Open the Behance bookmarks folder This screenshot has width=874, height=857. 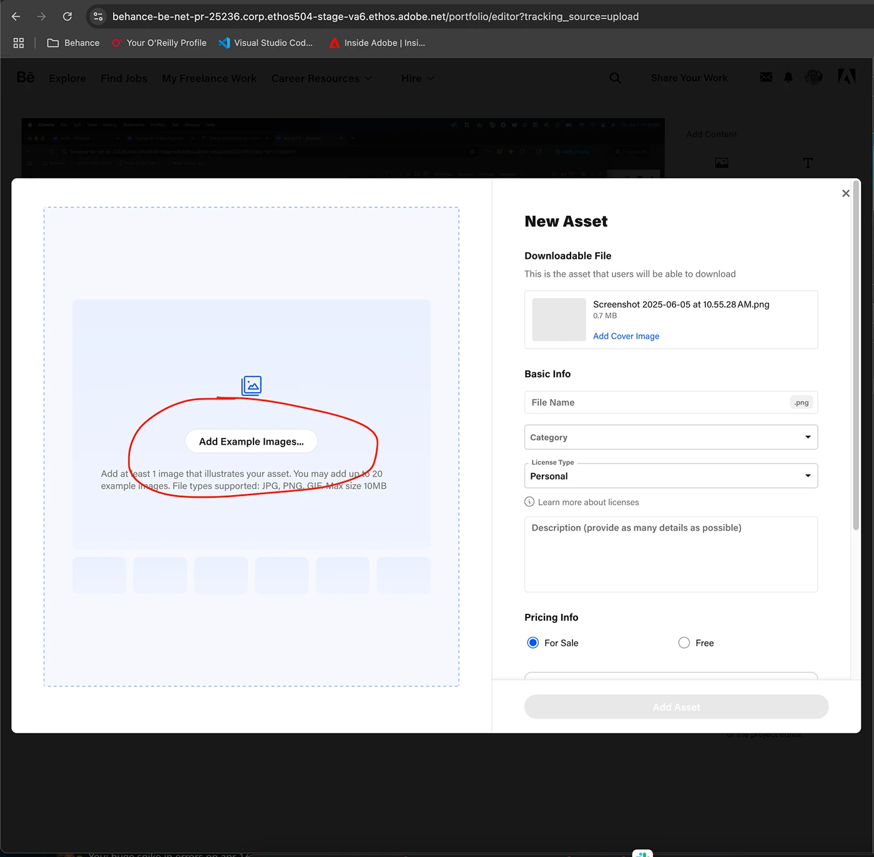point(74,43)
